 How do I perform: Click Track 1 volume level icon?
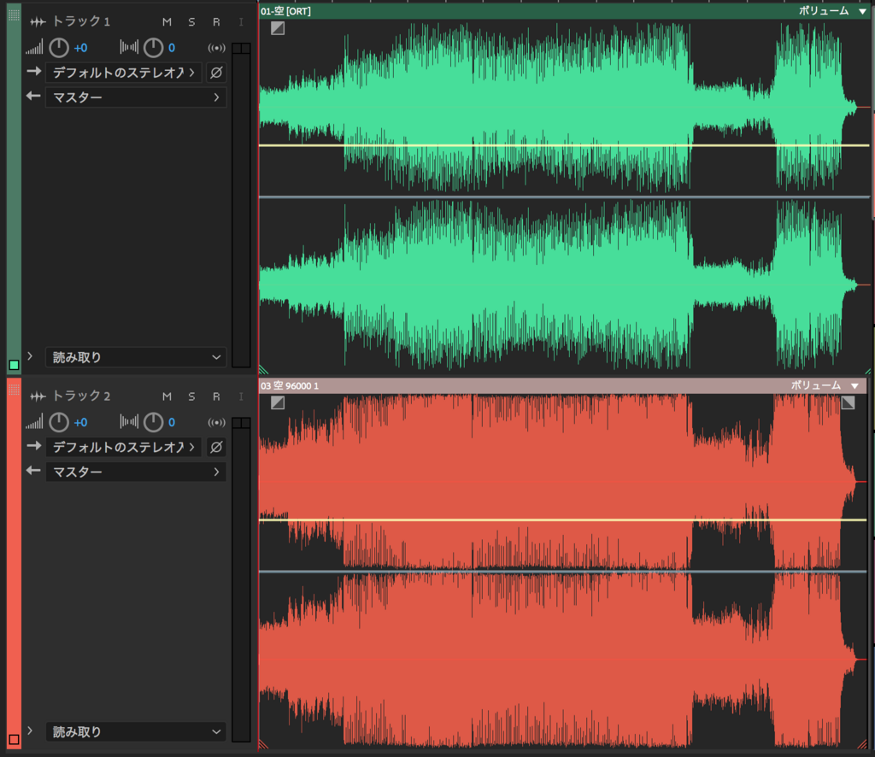click(x=34, y=48)
